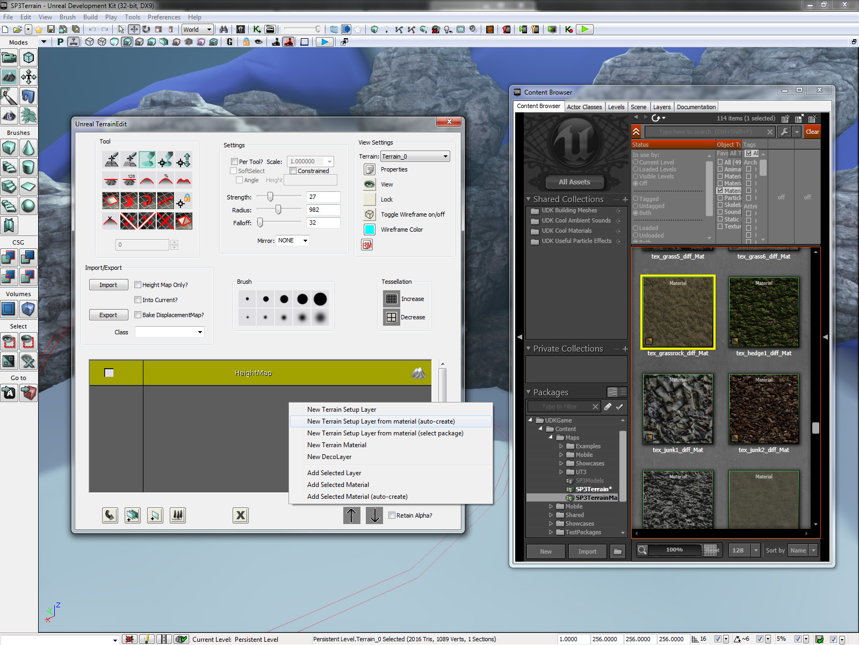The width and height of the screenshot is (859, 645).
Task: Click the Terrain editing mode icon
Action: 9,77
